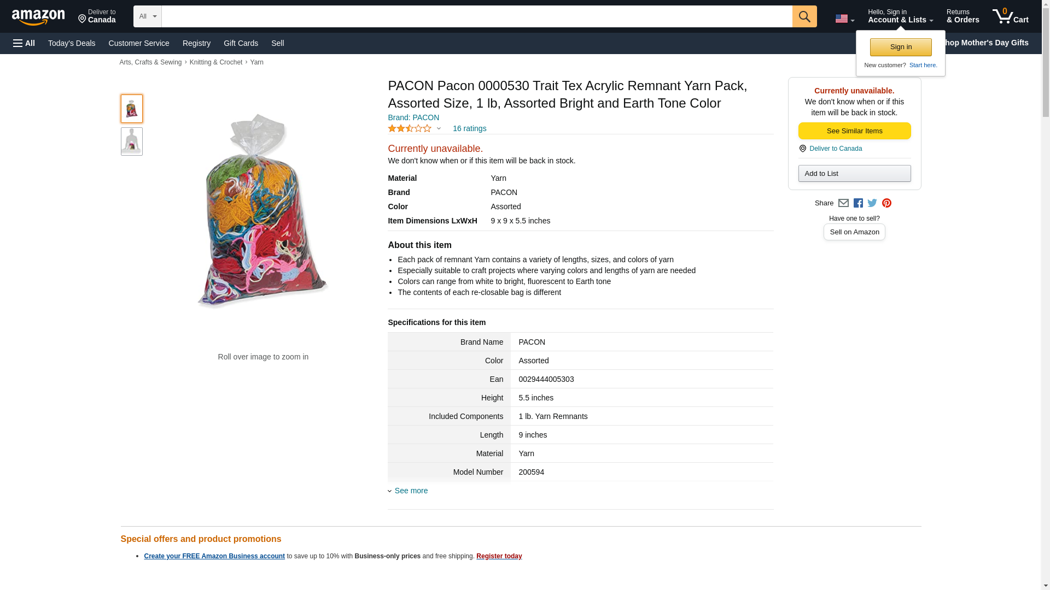This screenshot has width=1050, height=590.
Task: Click the Add to List button
Action: click(854, 174)
